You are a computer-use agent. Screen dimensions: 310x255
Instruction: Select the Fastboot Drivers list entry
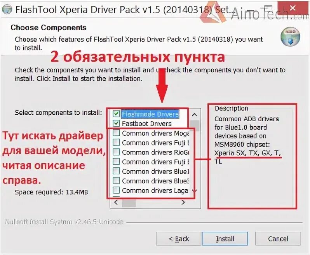(x=147, y=124)
